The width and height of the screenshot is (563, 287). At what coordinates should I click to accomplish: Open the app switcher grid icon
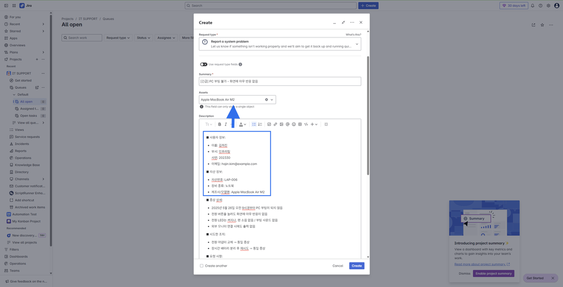coord(14,5)
